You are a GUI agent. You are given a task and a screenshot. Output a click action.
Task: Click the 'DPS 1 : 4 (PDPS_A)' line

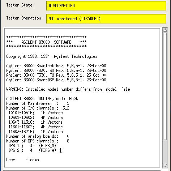[x=32, y=146]
